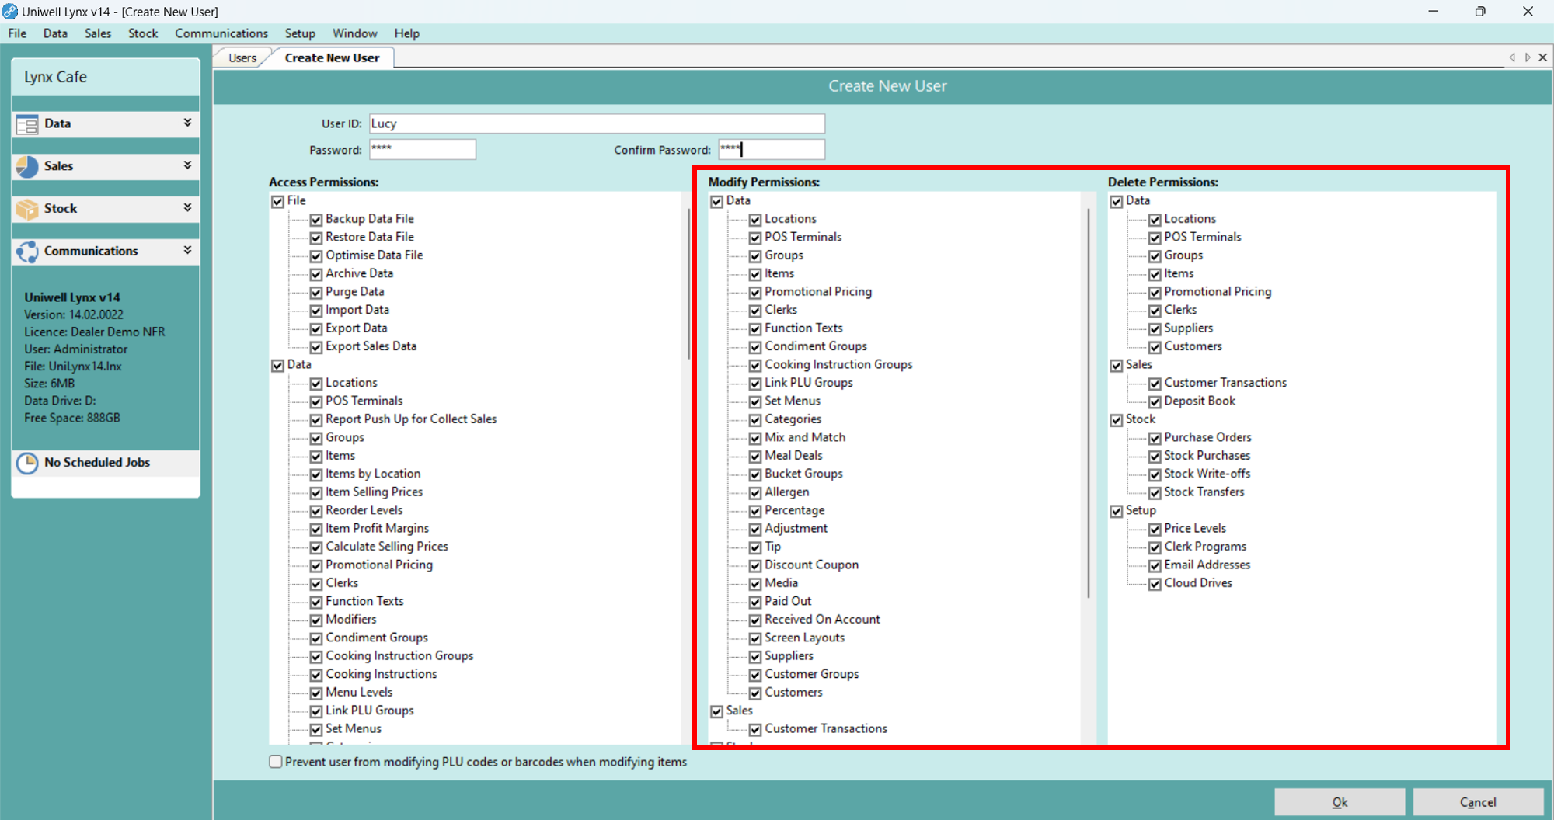Click the No Scheduled Jobs label

tap(97, 462)
